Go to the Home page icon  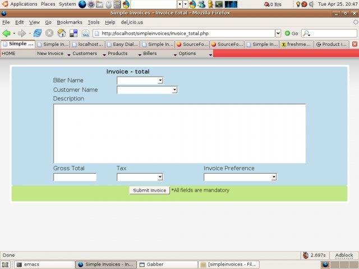click(x=61, y=34)
